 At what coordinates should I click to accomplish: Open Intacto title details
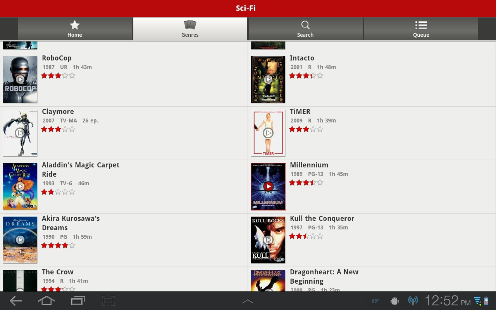click(302, 58)
